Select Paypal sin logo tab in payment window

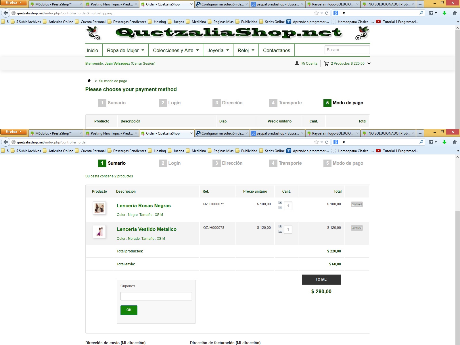point(333,4)
